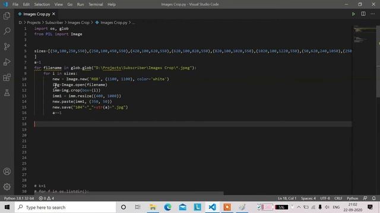Click the Images Crop.py file breadcrumb
This screenshot has height=213, width=380.
click(113, 22)
